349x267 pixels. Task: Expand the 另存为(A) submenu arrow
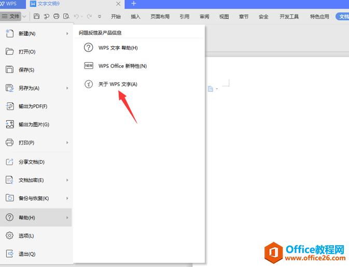click(x=67, y=88)
